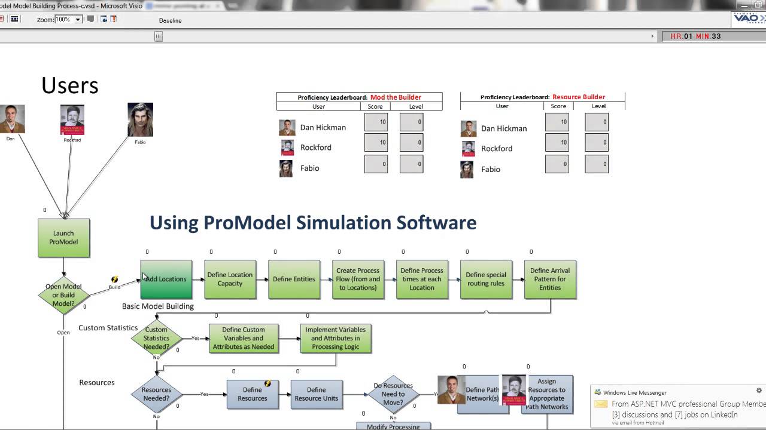766x430 pixels.
Task: Click the timeline slider thumb handle
Action: click(159, 36)
